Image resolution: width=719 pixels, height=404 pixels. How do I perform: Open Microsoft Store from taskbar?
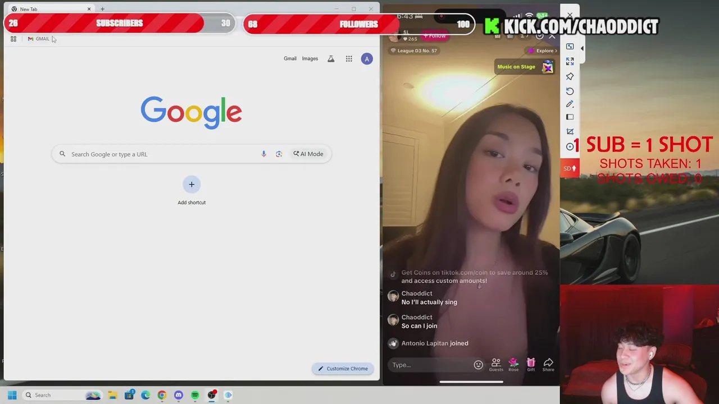tap(129, 395)
